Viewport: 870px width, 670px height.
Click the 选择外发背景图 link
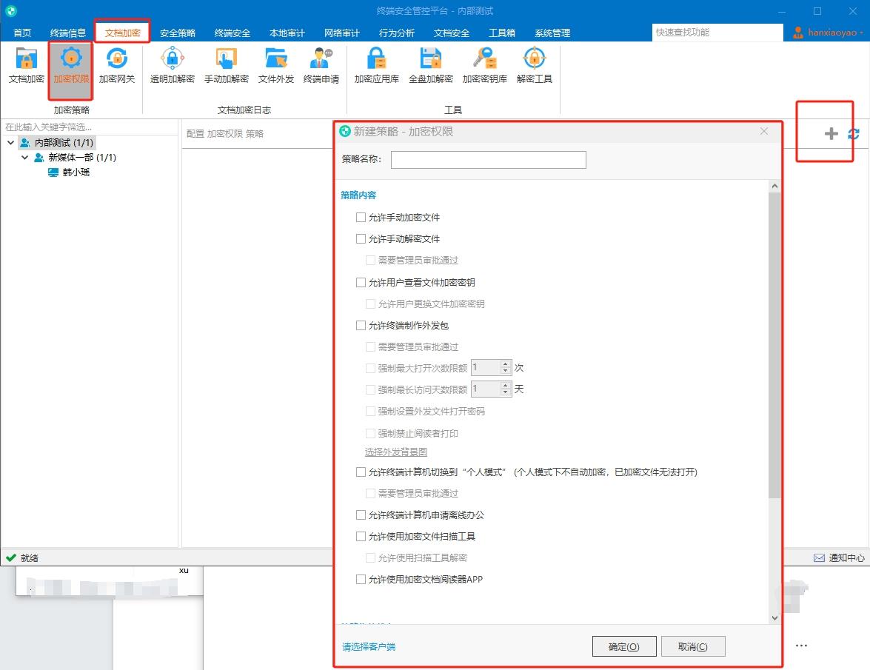[396, 452]
